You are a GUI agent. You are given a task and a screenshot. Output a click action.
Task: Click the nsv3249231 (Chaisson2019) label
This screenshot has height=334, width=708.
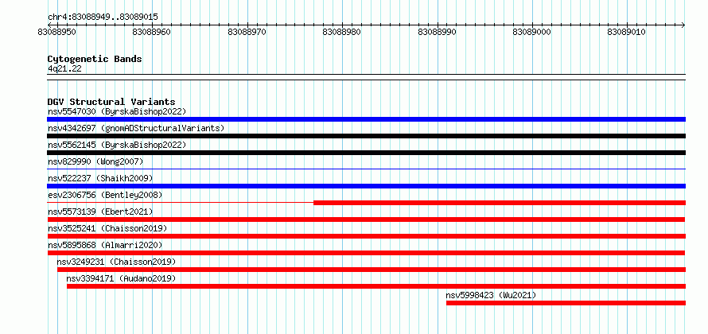point(116,262)
